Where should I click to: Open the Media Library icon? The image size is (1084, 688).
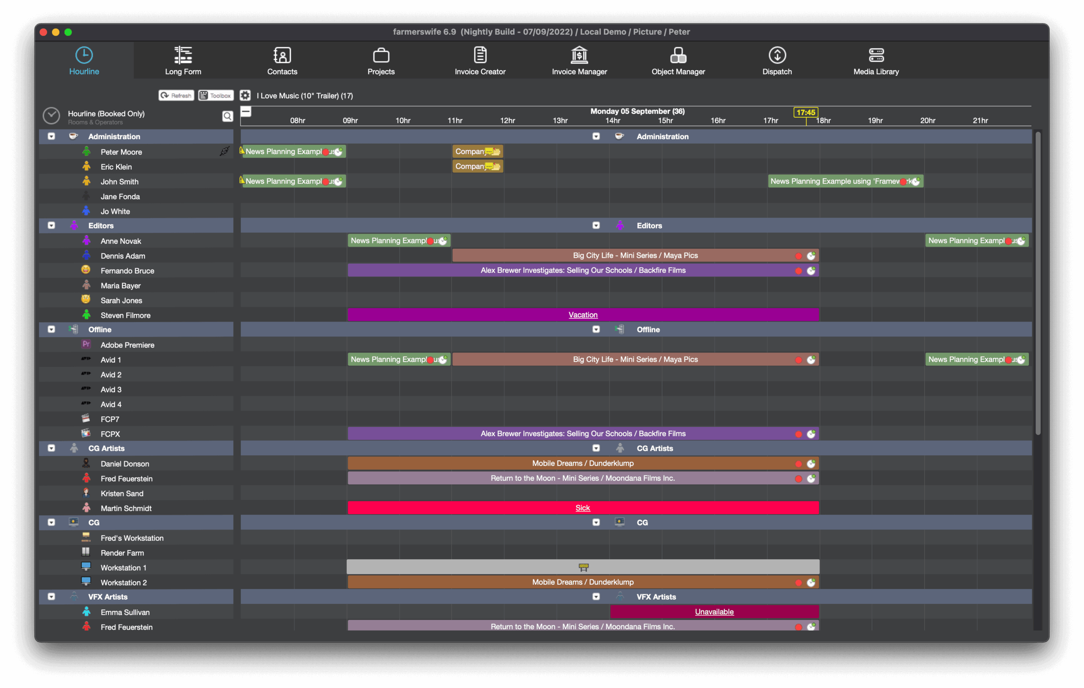876,55
